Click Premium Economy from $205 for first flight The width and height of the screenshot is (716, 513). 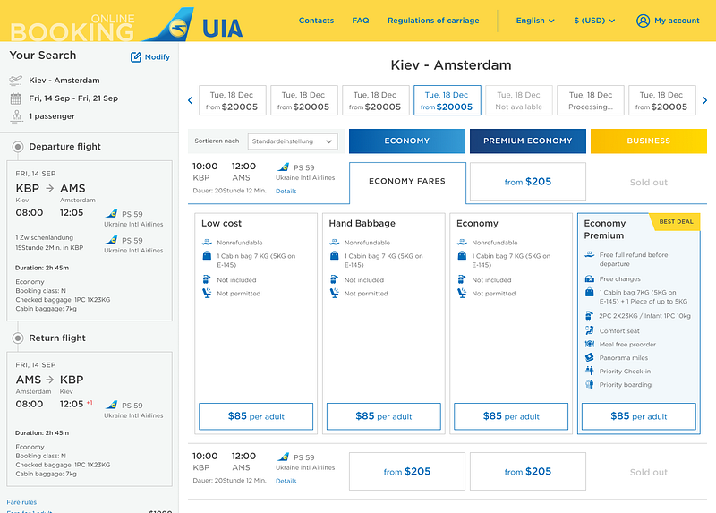tap(528, 182)
